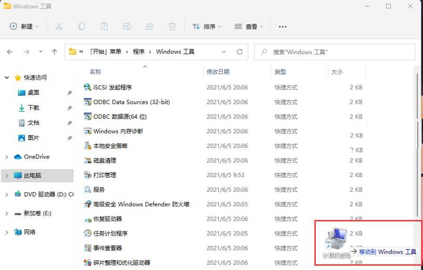423x270 pixels.
Task: Select 服务 gear icon
Action: [x=88, y=189]
